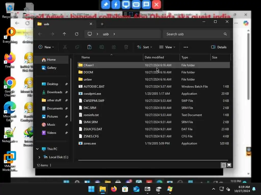The image size is (261, 195).
Task: Select the ZSNES.CFG file
Action: click(153, 136)
